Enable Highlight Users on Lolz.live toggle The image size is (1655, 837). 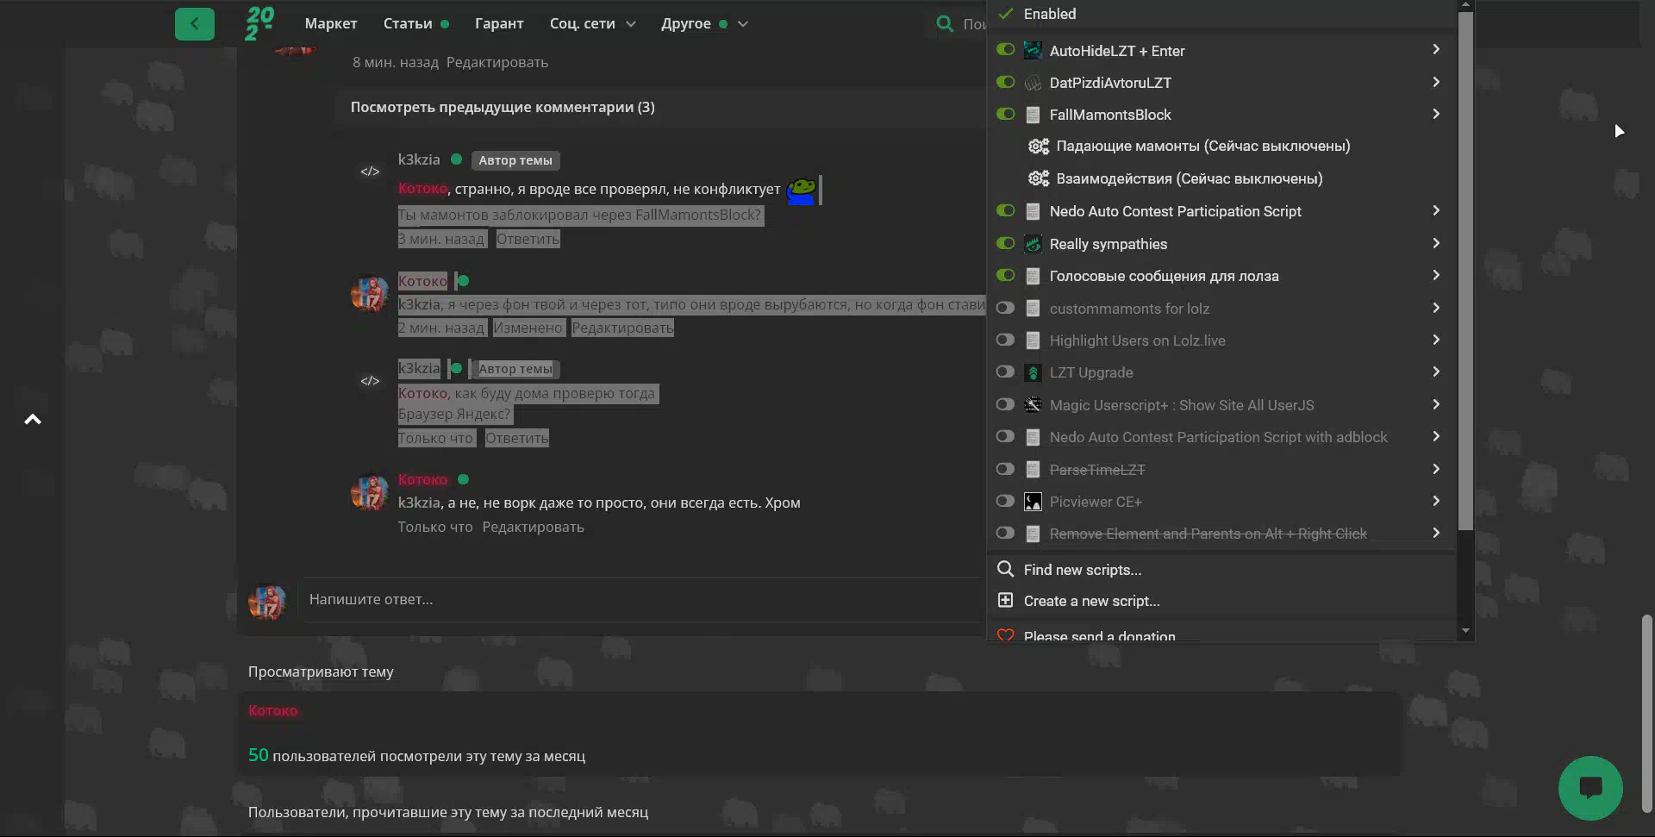1005,340
